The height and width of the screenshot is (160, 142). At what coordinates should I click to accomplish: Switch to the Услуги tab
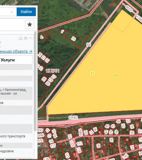[8, 60]
